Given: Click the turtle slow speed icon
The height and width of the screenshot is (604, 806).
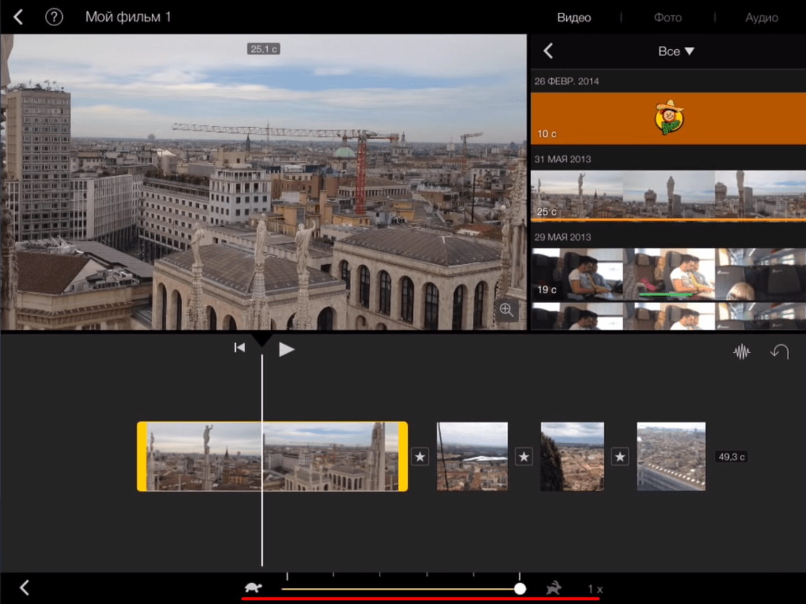Looking at the screenshot, I should (x=254, y=588).
